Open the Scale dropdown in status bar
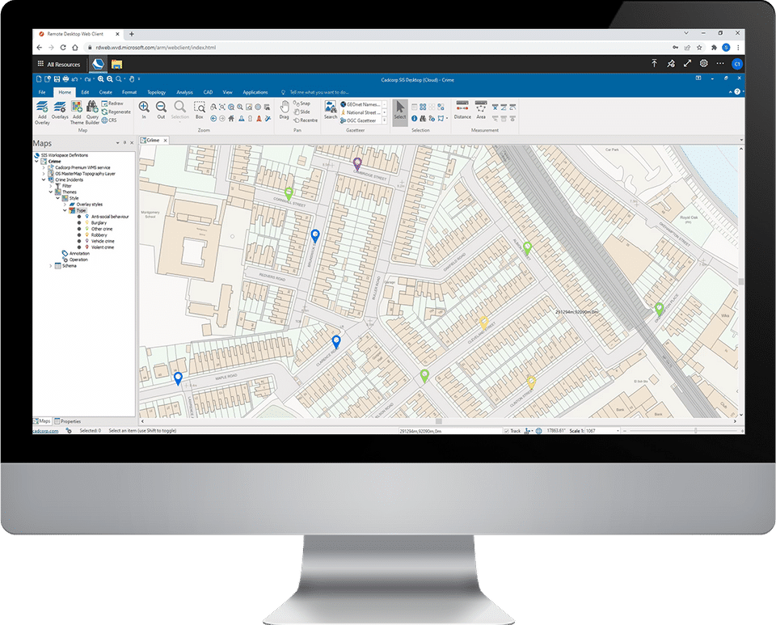The image size is (776, 625). pyautogui.click(x=618, y=431)
